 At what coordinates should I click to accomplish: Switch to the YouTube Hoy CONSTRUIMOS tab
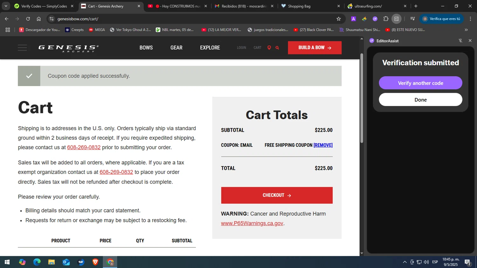pos(177,6)
